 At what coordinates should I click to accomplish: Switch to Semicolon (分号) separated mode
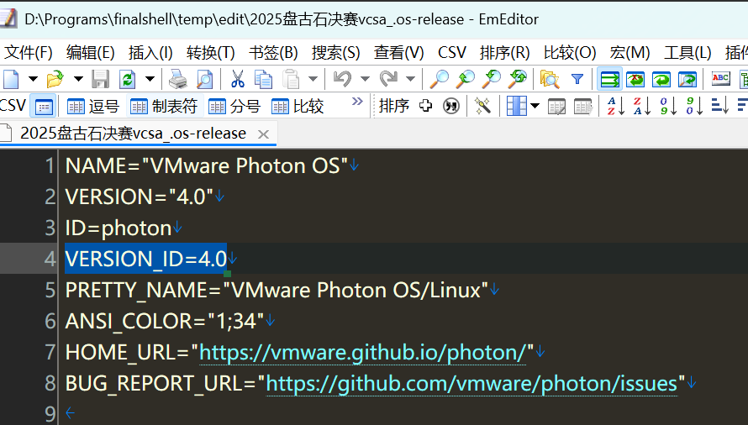coord(234,107)
